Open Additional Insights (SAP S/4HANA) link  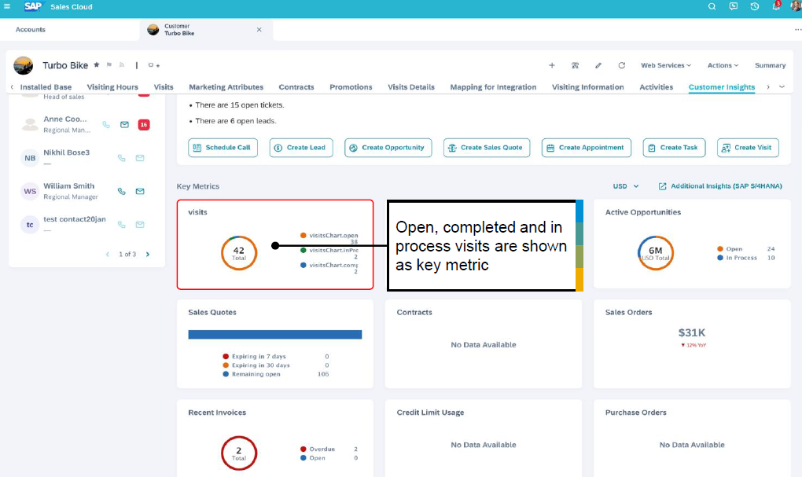720,186
